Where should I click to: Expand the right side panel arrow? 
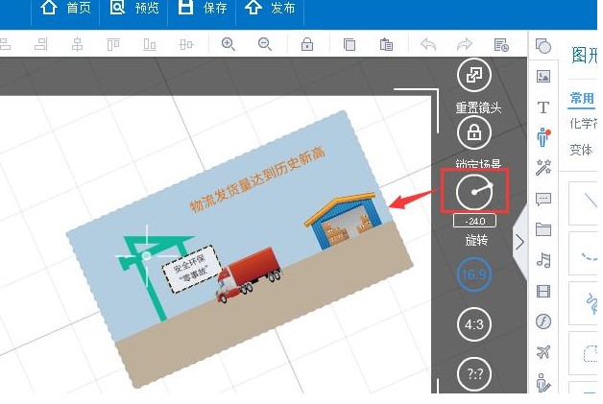(519, 242)
